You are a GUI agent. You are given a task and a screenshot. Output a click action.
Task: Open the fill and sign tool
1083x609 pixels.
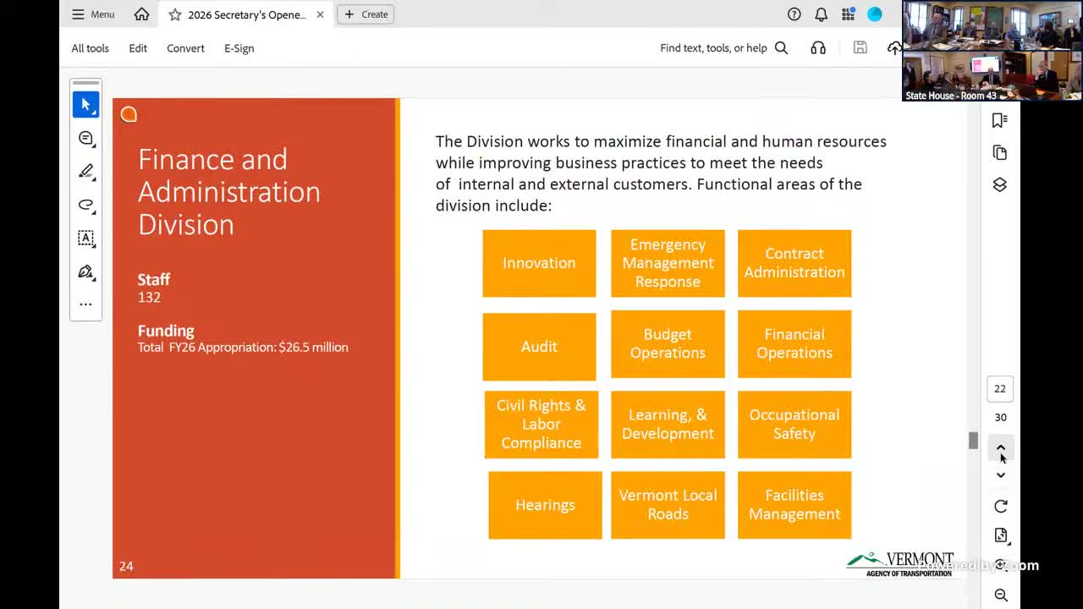pyautogui.click(x=85, y=272)
